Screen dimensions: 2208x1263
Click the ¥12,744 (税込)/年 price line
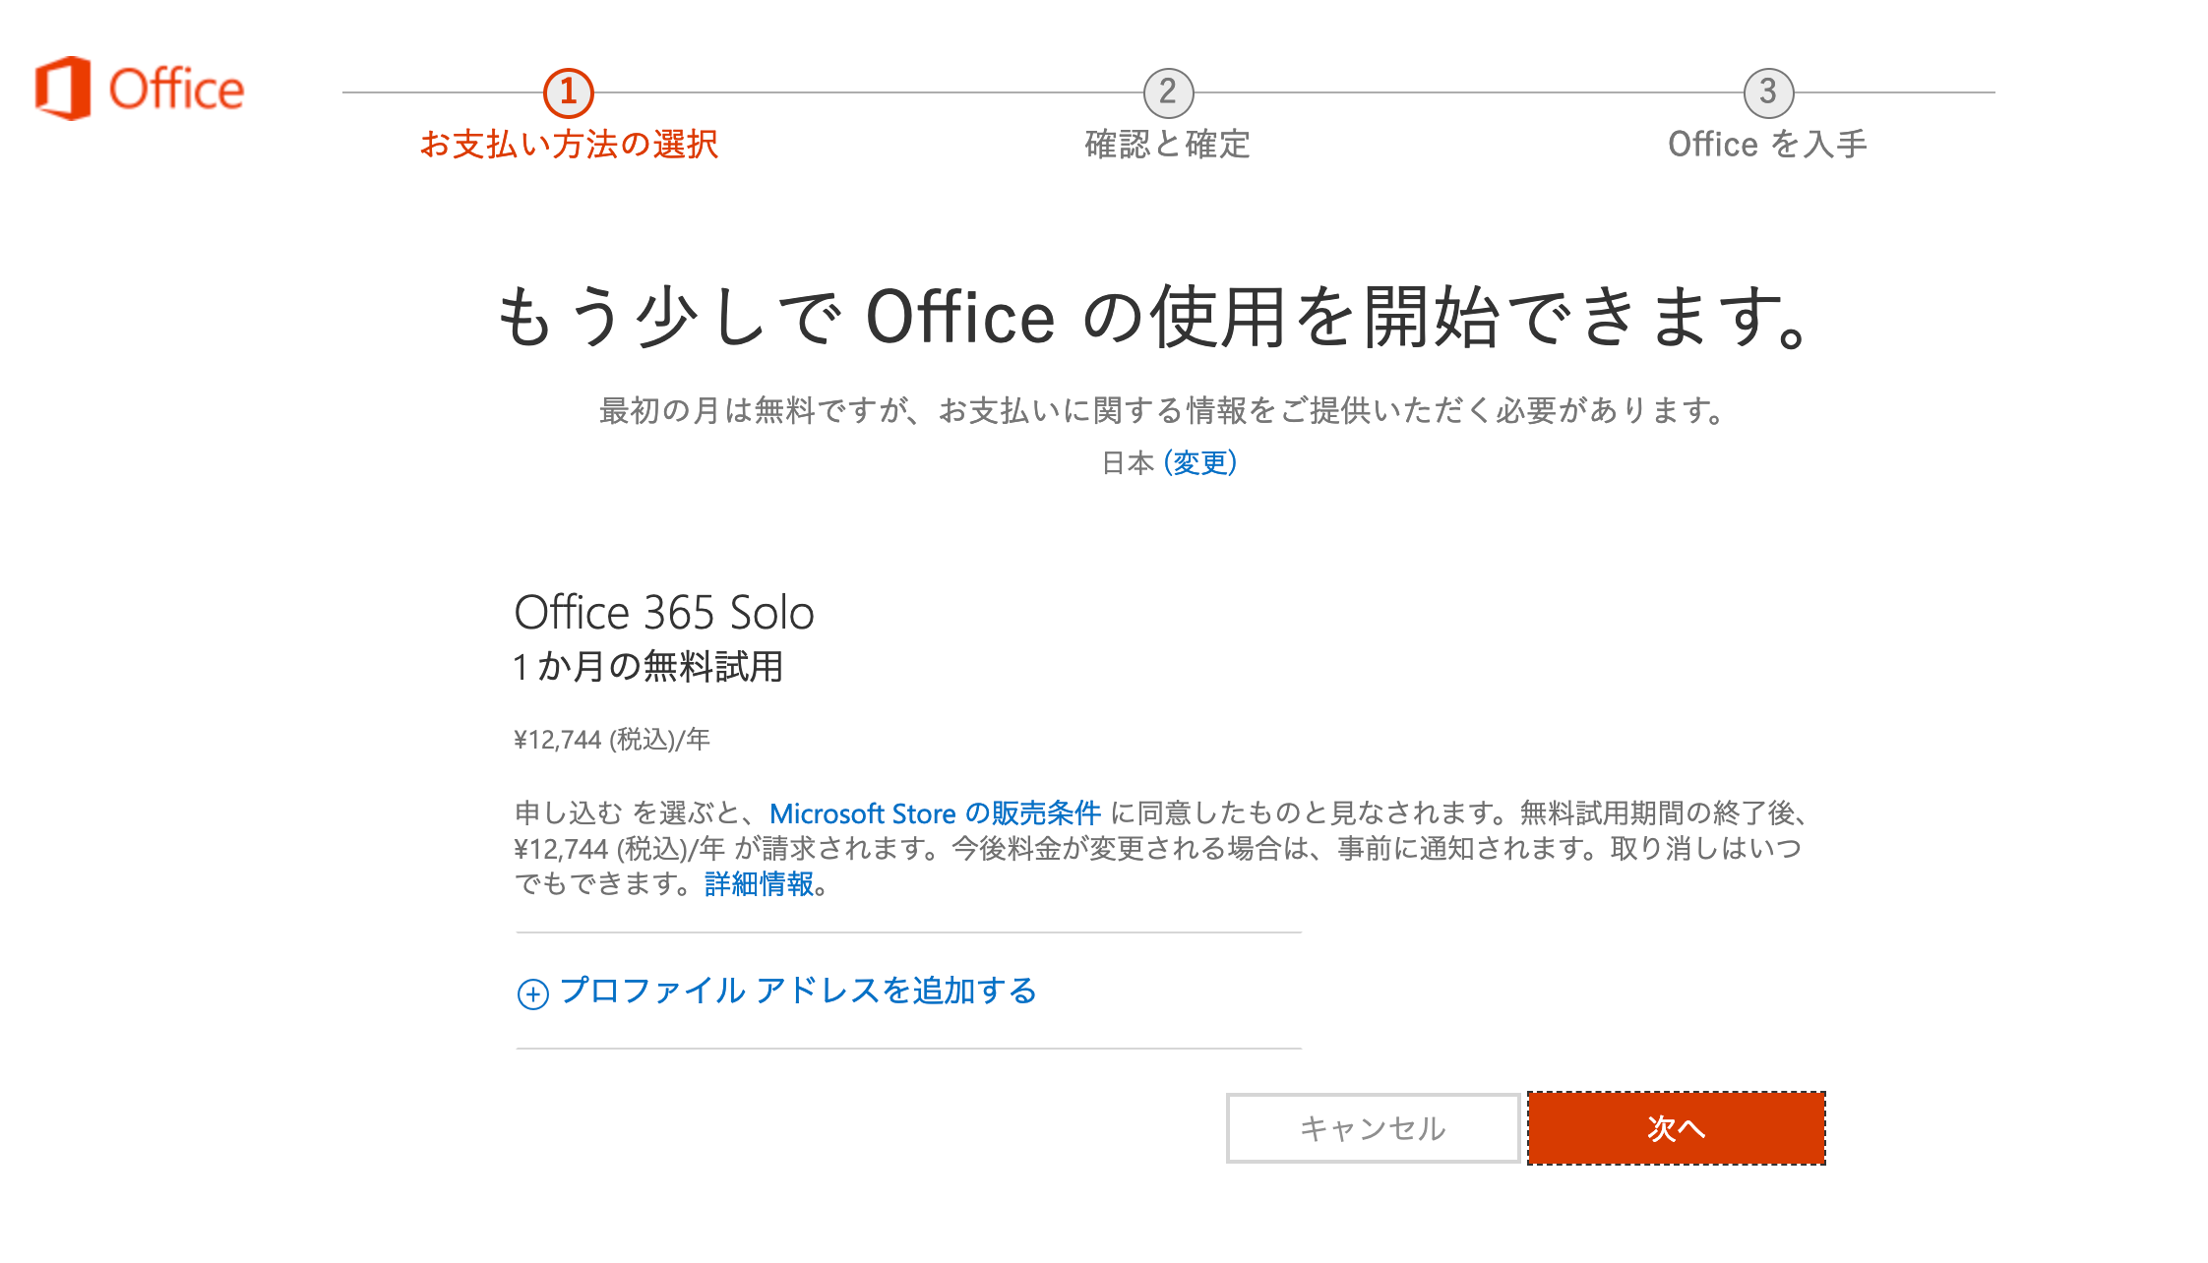pyautogui.click(x=612, y=740)
